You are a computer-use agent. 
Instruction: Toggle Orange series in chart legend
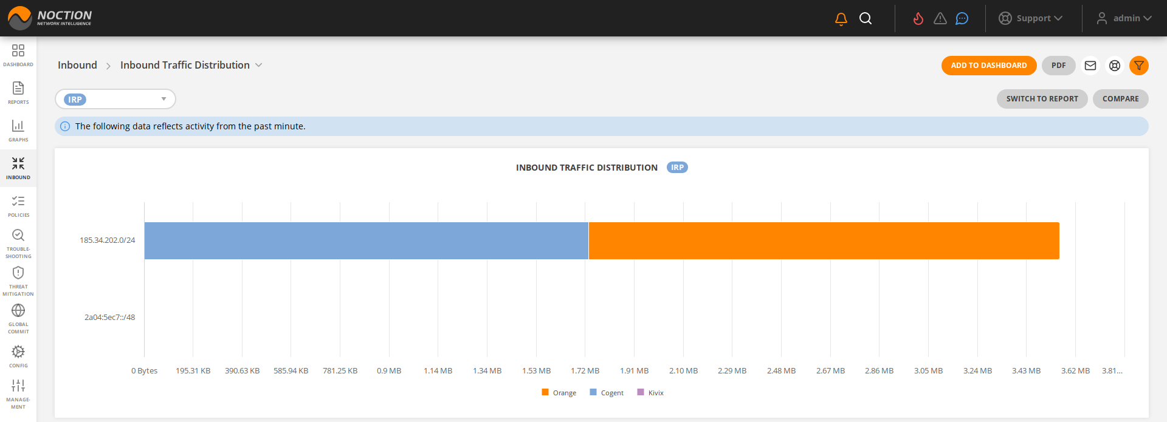pos(559,393)
